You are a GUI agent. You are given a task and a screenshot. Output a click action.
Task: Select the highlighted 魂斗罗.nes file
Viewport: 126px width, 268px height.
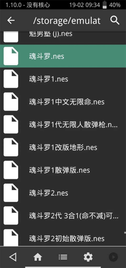pos(63,56)
